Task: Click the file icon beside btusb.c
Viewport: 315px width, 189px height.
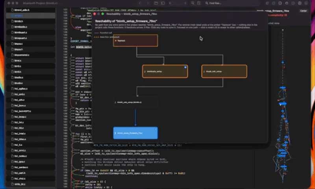Action: click(x=12, y=83)
